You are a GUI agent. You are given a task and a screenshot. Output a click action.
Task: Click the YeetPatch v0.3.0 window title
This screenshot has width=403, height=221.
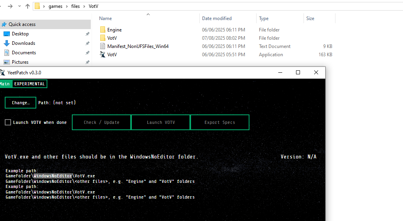pyautogui.click(x=24, y=73)
